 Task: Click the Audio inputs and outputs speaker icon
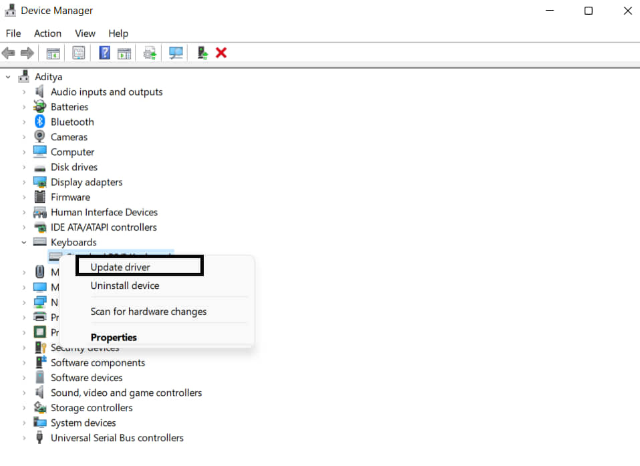coord(39,92)
